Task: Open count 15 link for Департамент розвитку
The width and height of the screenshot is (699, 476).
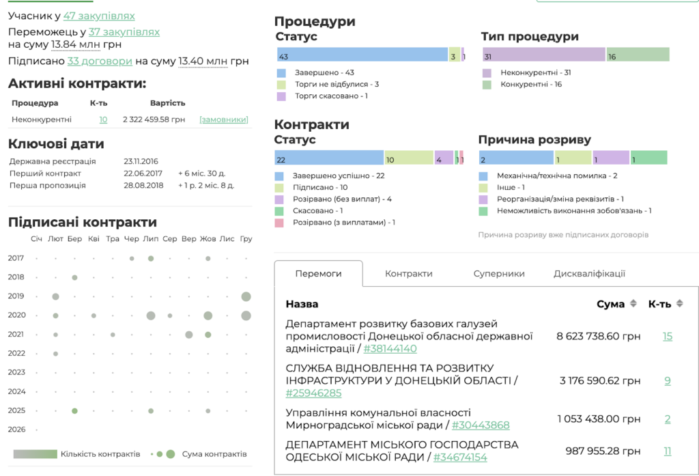Action: pos(667,336)
